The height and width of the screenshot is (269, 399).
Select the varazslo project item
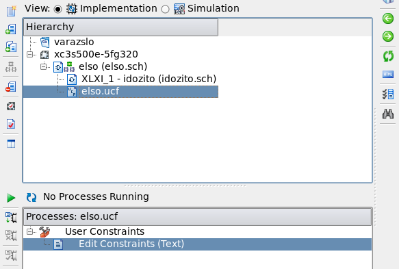[x=74, y=42]
